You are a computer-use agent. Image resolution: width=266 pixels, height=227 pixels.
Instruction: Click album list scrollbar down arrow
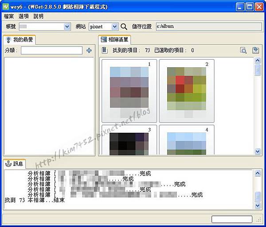tap(258, 151)
